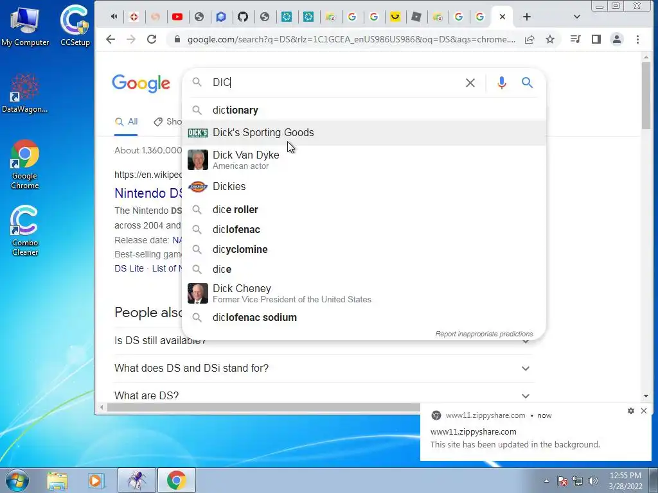Viewport: 658px width, 493px height.
Task: Switch to the blue hexagon tab
Action: pos(221,17)
